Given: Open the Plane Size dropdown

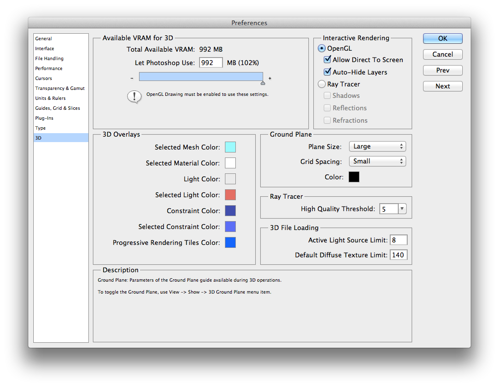Looking at the screenshot, I should (x=377, y=147).
